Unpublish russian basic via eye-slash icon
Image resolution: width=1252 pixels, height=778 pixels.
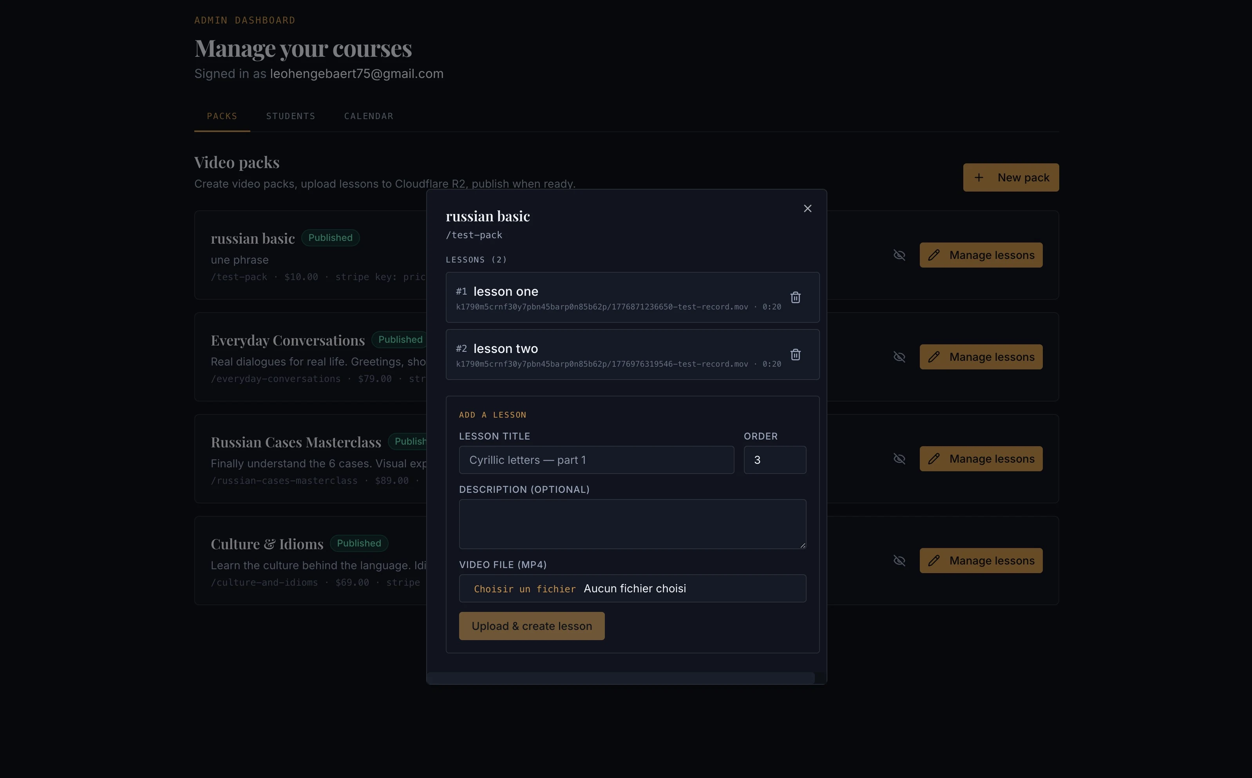(899, 255)
